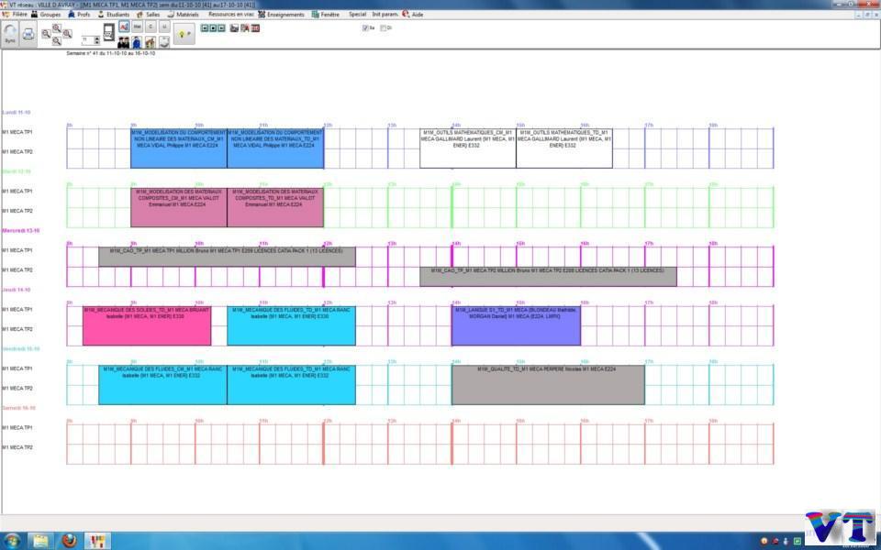Viewport: 881px width, 550px height.
Task: Select the pink MECANIQUE DES SOLIDES course block
Action: [146, 326]
